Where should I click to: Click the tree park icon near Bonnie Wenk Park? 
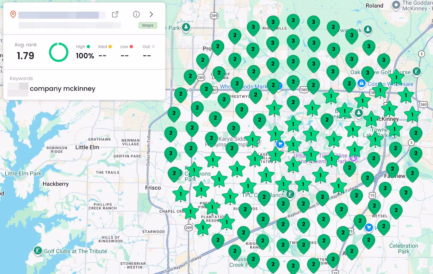pyautogui.click(x=358, y=113)
